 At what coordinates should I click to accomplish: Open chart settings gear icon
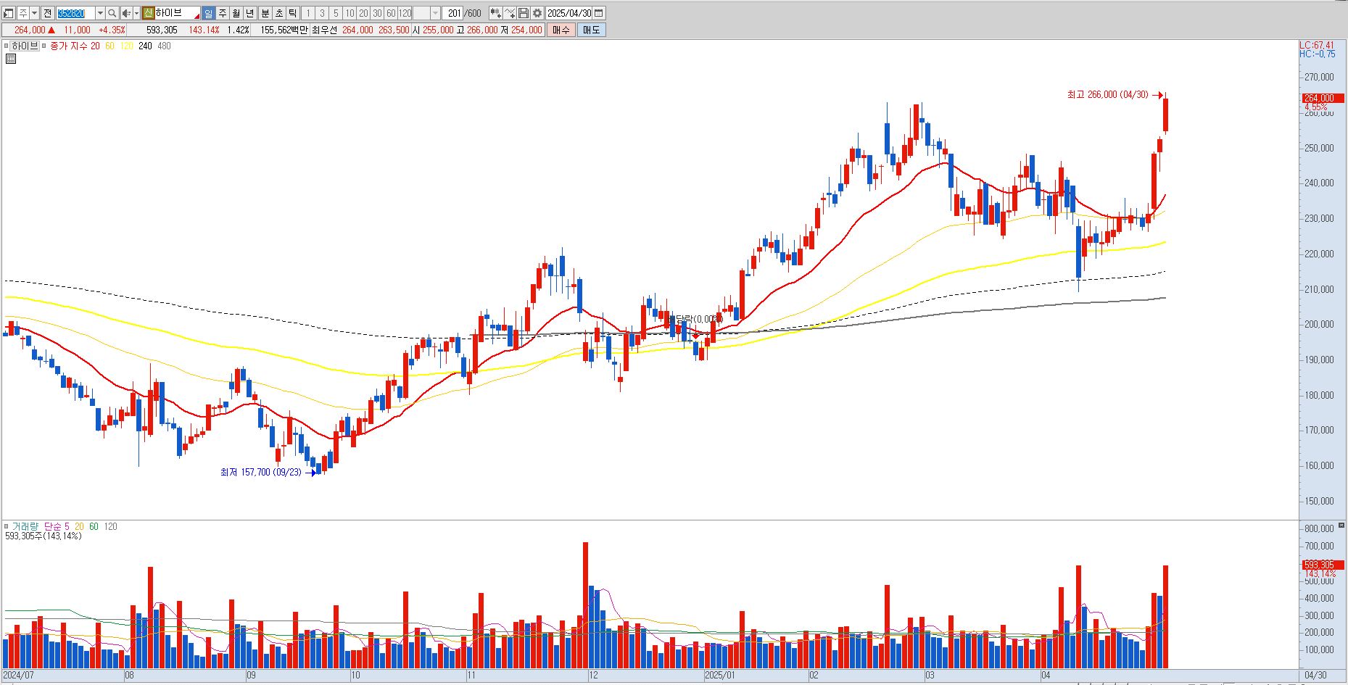click(537, 13)
